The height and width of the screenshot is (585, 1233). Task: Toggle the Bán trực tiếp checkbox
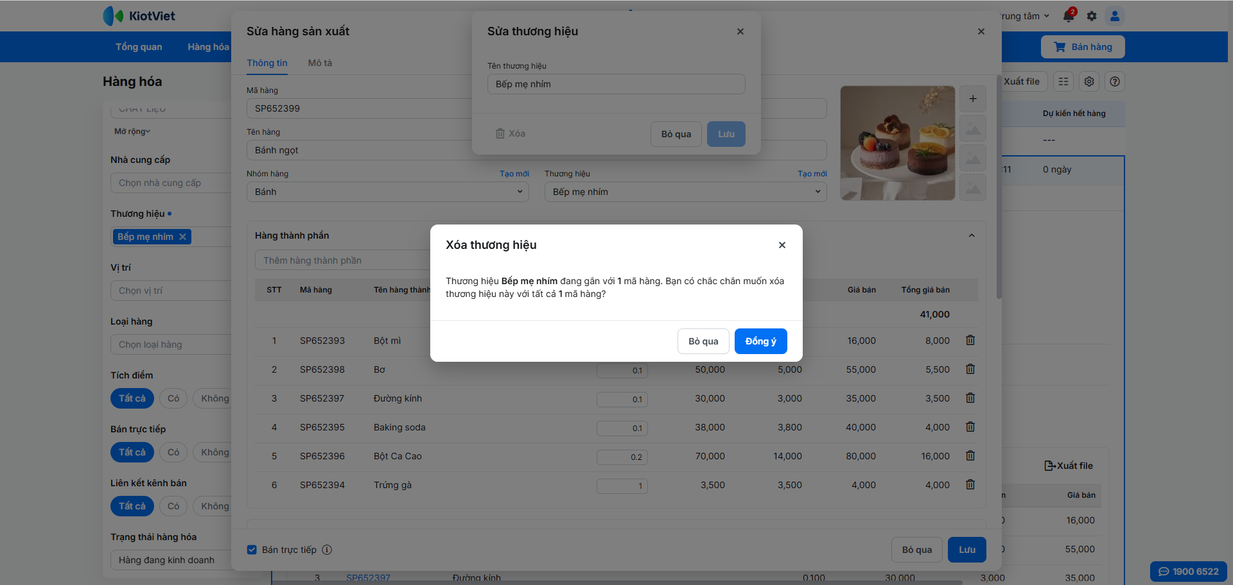[x=252, y=550]
